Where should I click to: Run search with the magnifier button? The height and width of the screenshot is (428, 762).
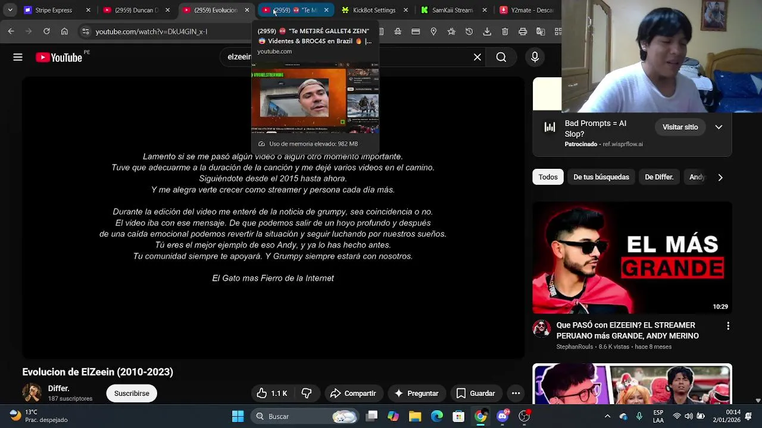click(501, 57)
